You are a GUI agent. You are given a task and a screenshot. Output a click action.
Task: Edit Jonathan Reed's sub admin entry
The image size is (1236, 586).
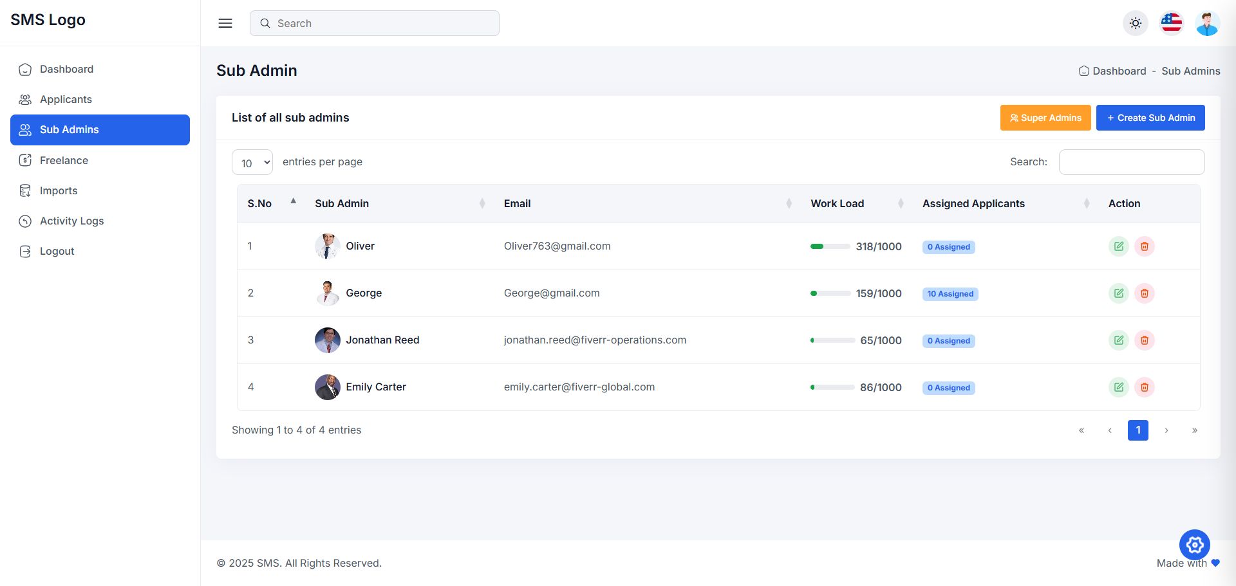click(1118, 340)
